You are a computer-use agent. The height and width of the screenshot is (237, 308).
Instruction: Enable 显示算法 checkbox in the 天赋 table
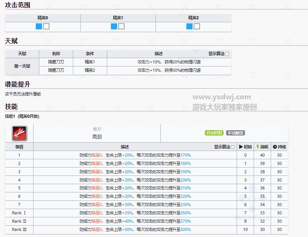(227, 54)
